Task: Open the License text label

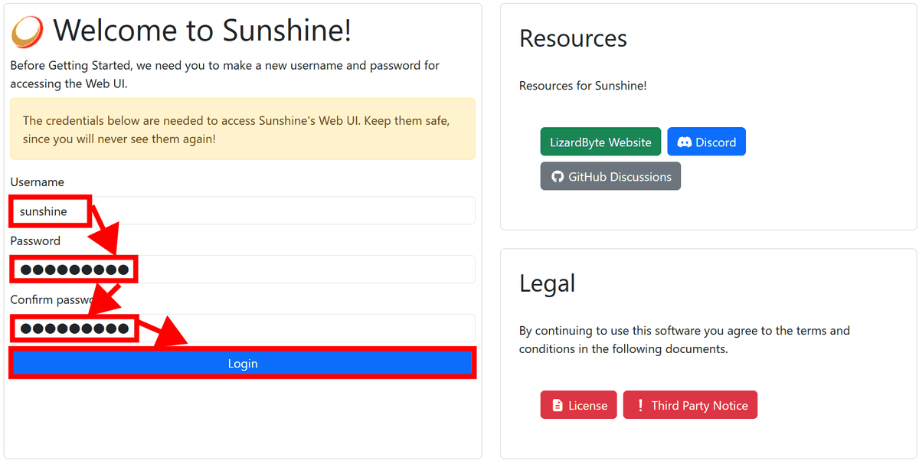Action: pos(587,406)
